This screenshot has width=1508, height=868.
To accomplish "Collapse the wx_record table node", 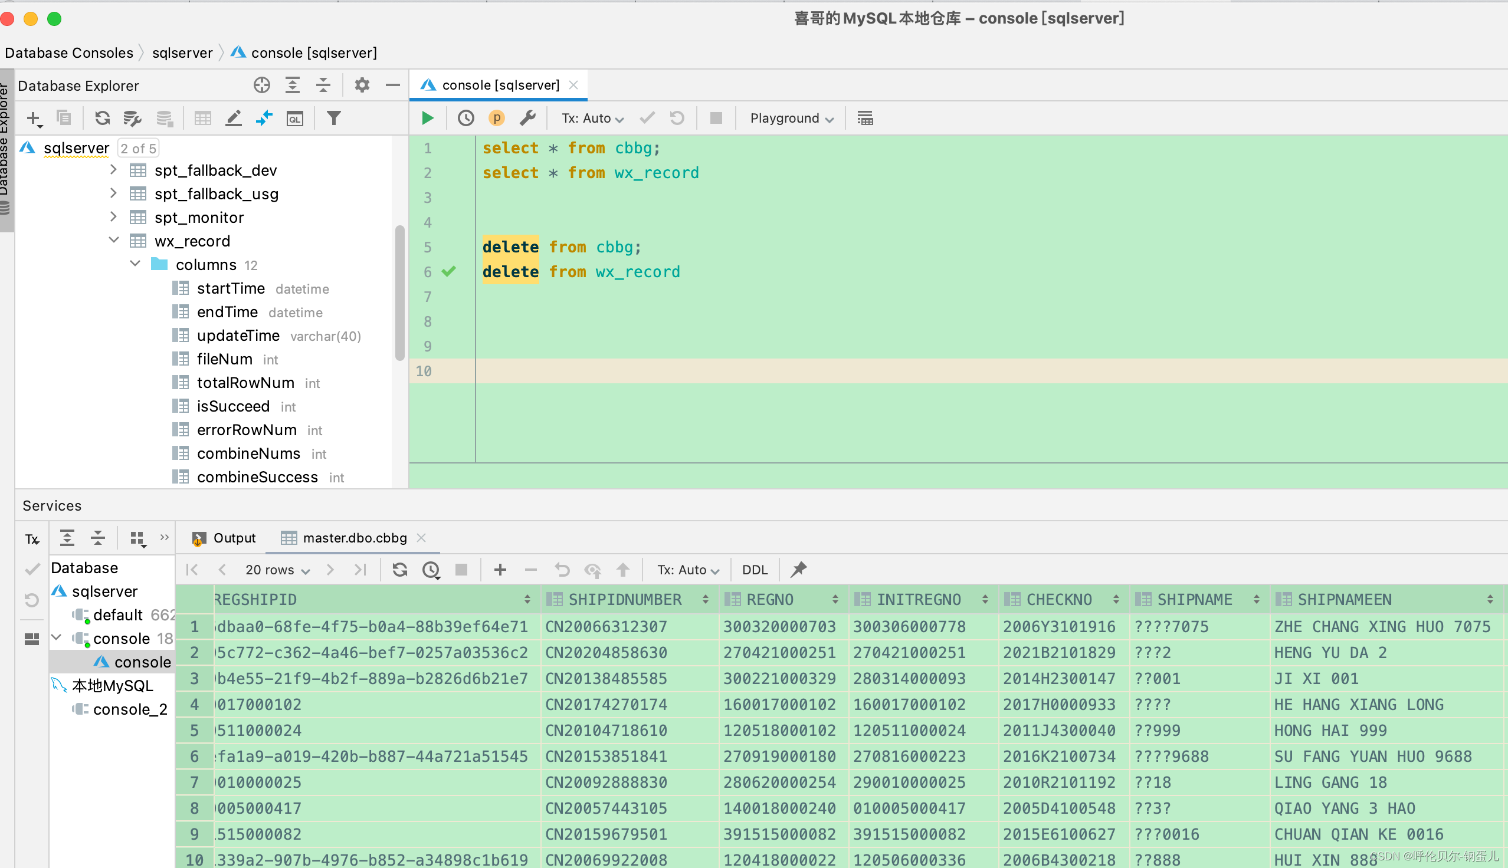I will coord(113,240).
